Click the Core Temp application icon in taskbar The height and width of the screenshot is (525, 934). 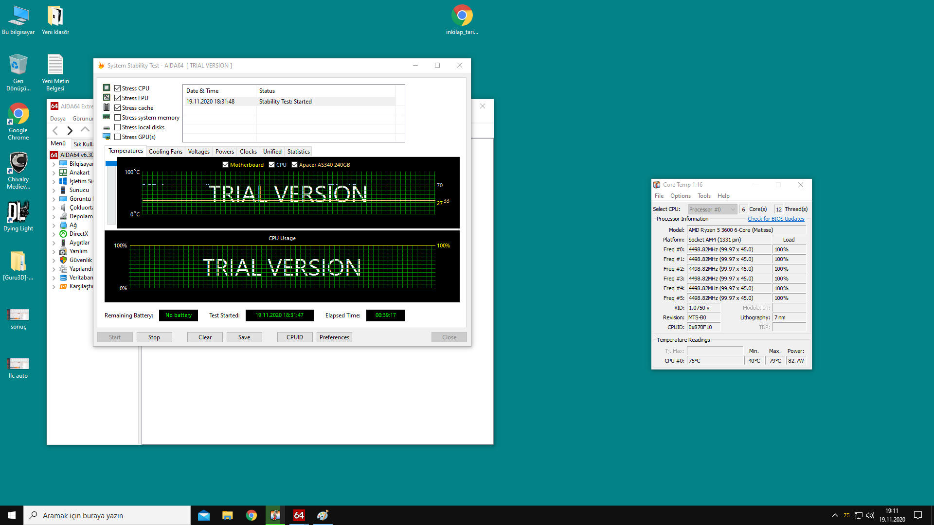click(275, 515)
